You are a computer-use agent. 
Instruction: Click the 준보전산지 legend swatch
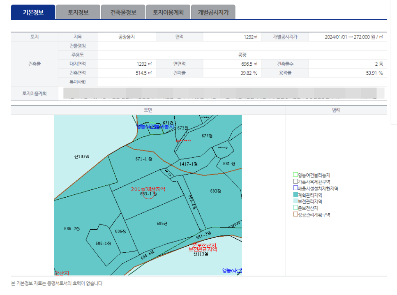click(x=295, y=207)
